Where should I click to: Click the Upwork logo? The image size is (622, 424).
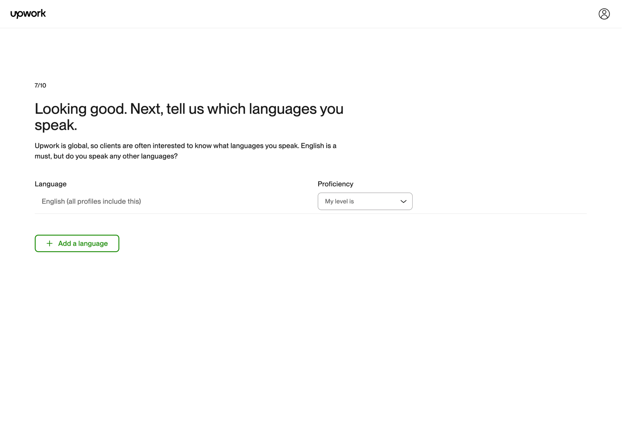[x=28, y=14]
